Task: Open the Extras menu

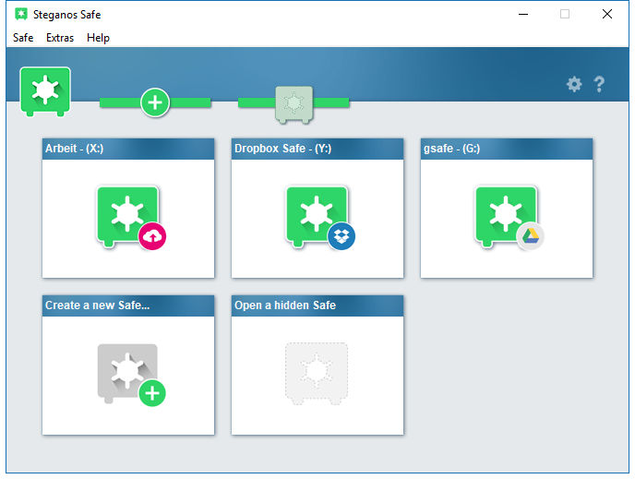Action: tap(60, 38)
